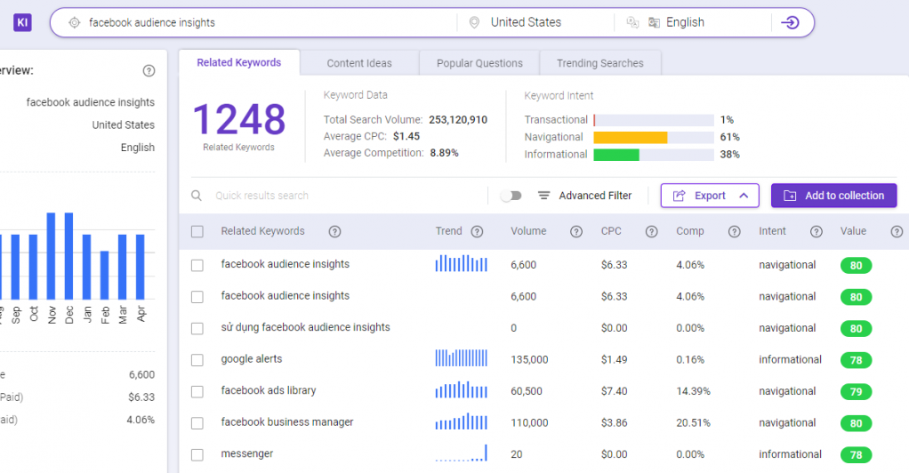Screen dimensions: 909x473
Task: Click 135,000 volume for google alerts
Action: (x=529, y=360)
